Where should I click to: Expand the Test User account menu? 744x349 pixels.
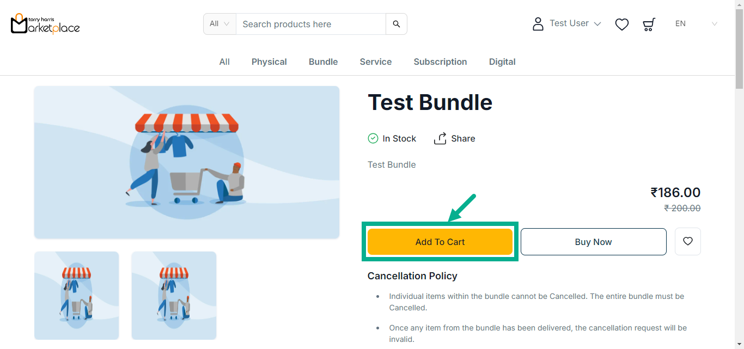(575, 23)
